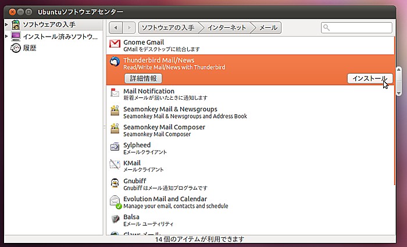Select ソフトウェアの入手 breadcrumb
Screen dimensions: 407x247
[x=169, y=28]
